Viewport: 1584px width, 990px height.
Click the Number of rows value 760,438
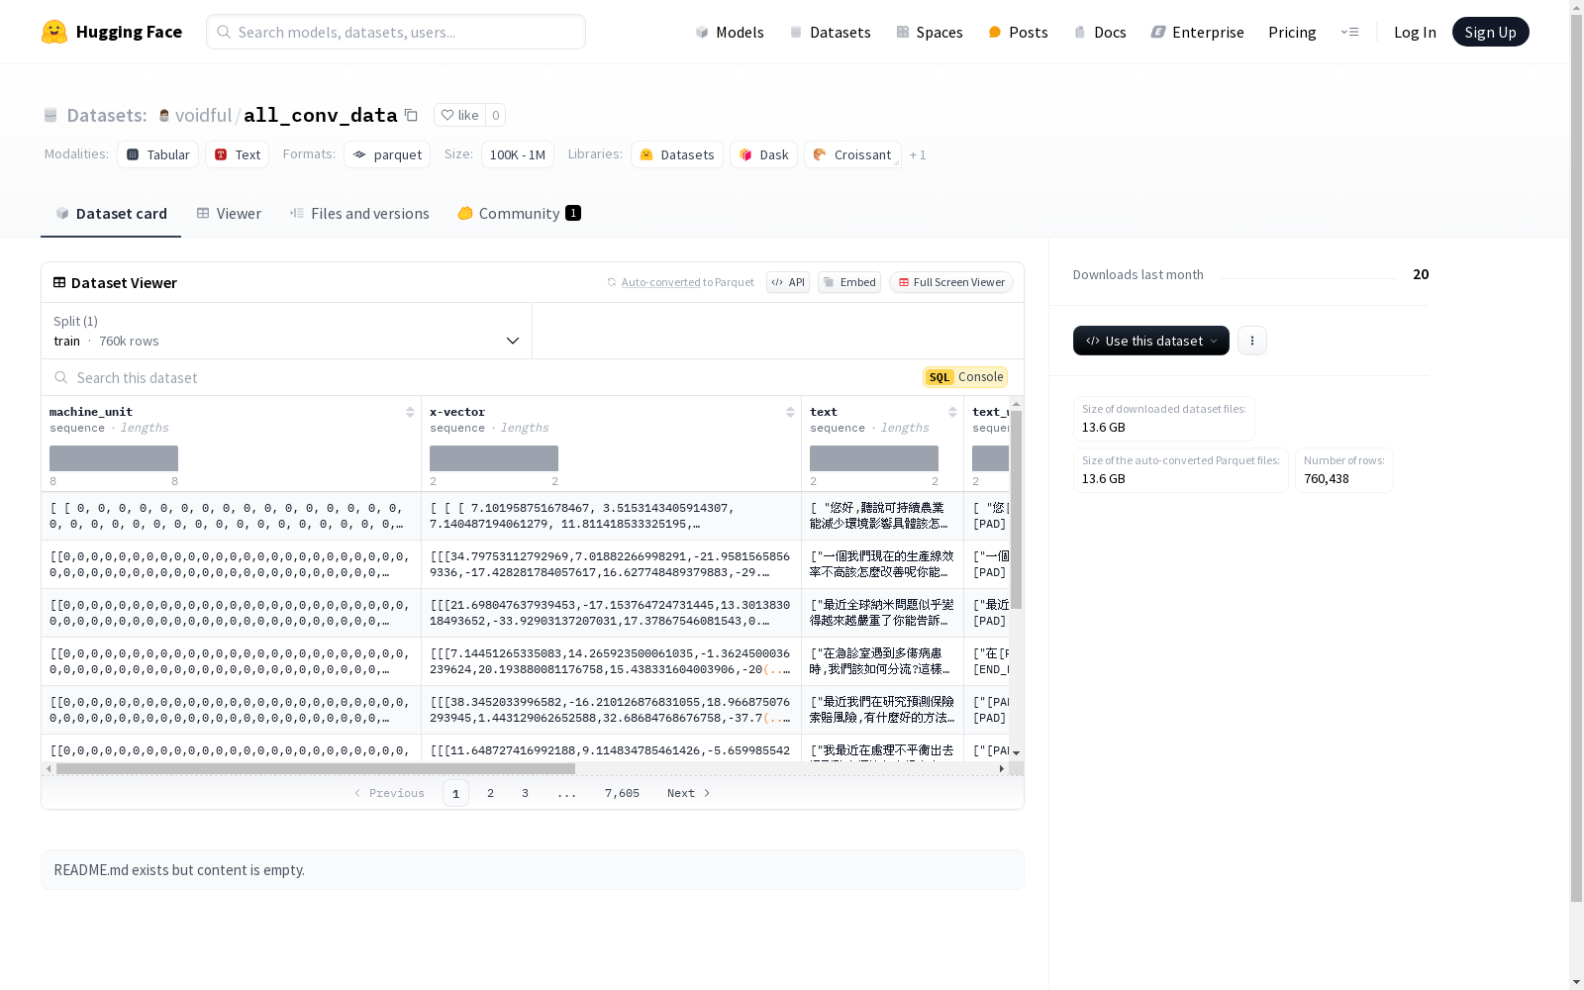(1327, 479)
